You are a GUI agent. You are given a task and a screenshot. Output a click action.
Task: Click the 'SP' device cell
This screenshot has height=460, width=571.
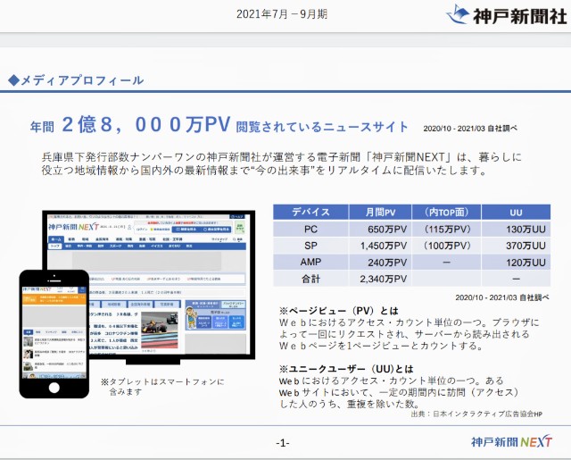310,246
